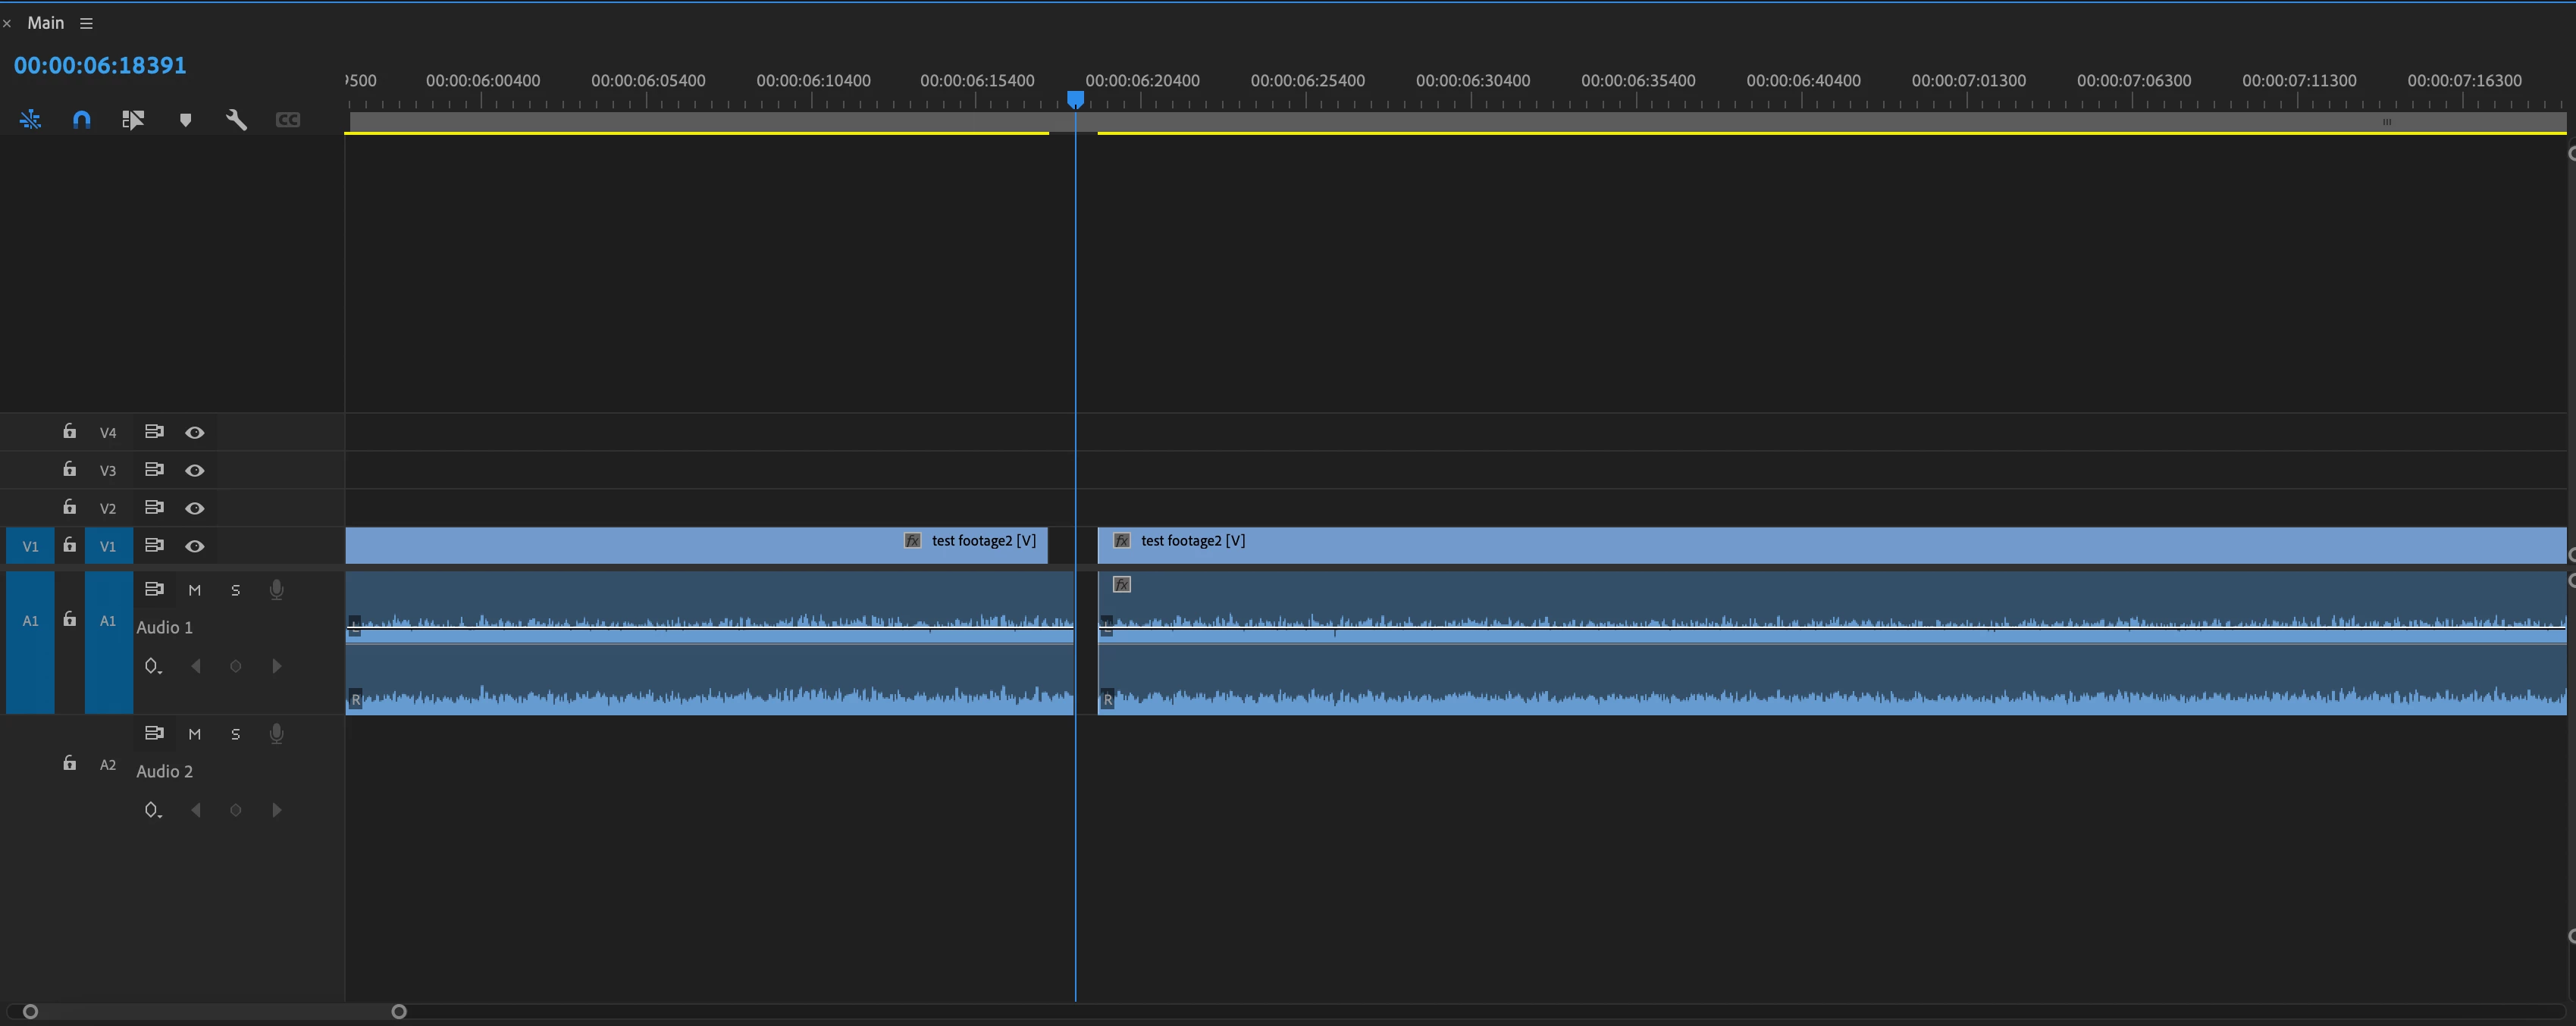Viewport: 2576px width, 1026px height.
Task: Open Audio 2 keyframe display options
Action: point(152,810)
